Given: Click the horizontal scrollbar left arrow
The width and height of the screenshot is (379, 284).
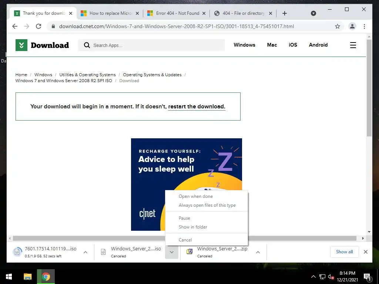Looking at the screenshot, I should pos(10,239).
